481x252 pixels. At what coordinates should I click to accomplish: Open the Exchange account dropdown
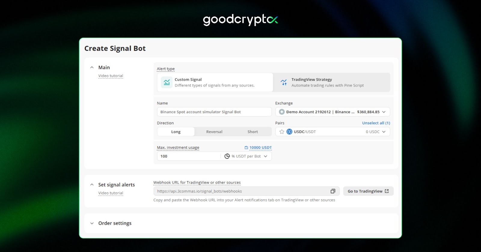384,112
